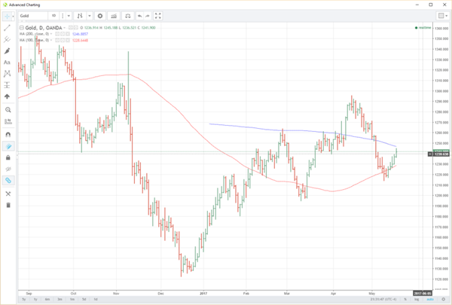Screen dimensions: 452x305
Task: Toggle auto scale mode
Action: pyautogui.click(x=430, y=300)
